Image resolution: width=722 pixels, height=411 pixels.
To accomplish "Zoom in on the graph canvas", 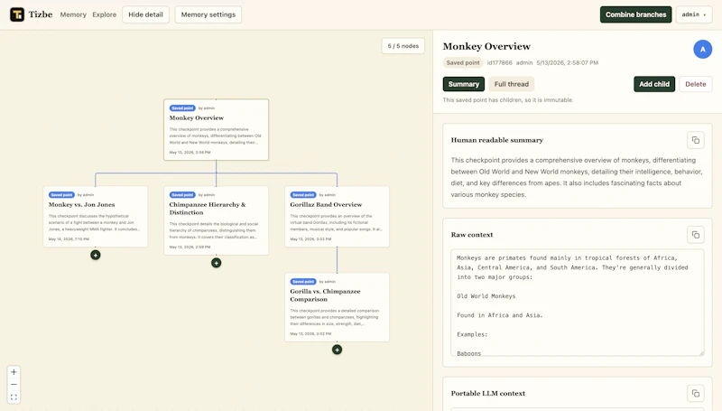I will click(x=14, y=372).
